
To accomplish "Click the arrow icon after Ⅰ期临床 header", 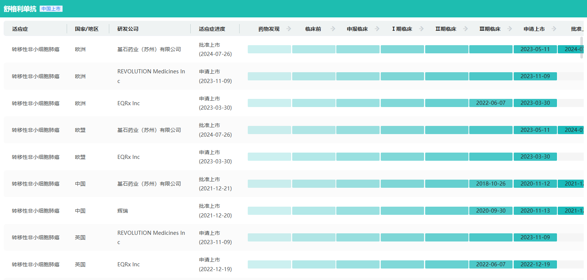I will pos(421,29).
